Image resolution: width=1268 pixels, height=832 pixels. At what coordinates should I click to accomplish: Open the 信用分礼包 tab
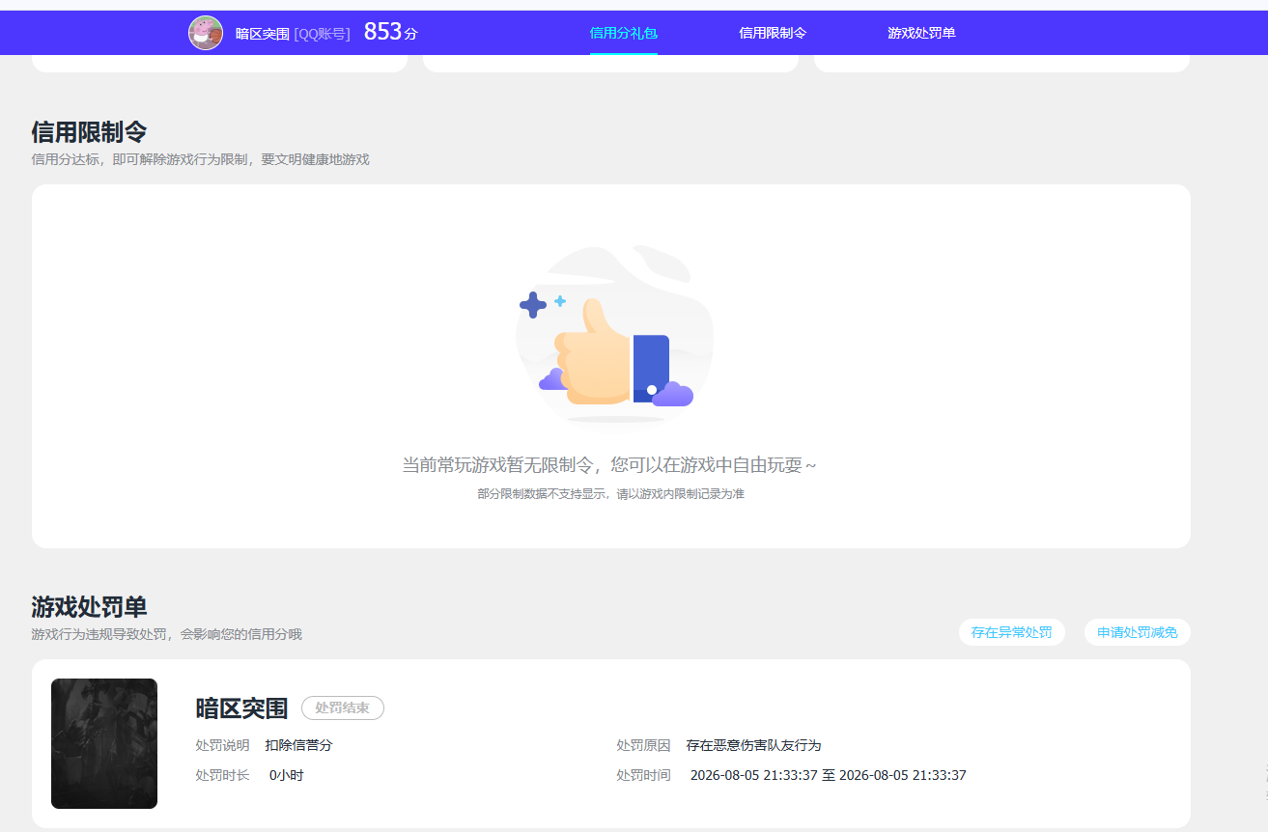[624, 33]
